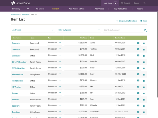Click the trash icon for the Sony Receiver
This screenshot has height=118, width=158.
[144, 100]
